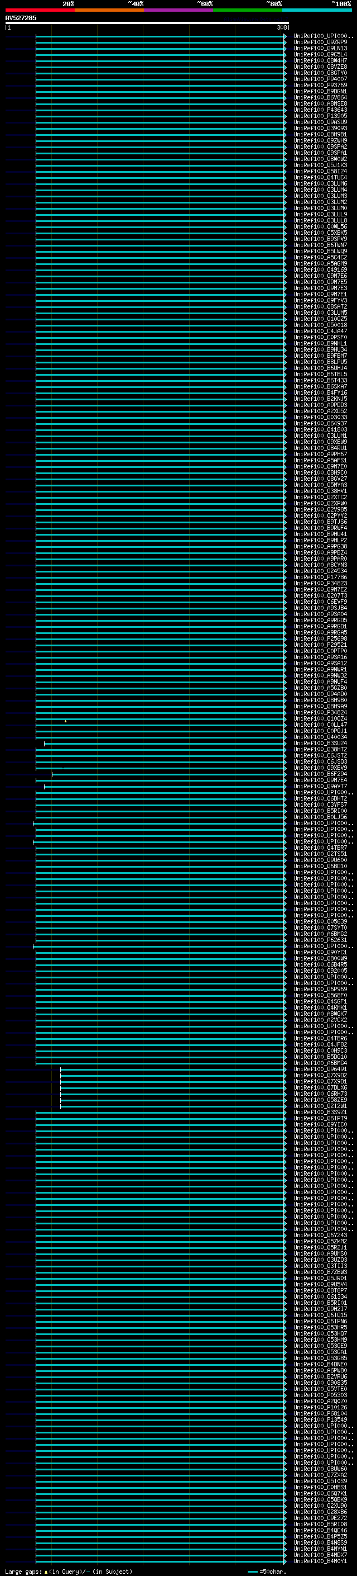
Task: Select the UniRef100_Q9U5V4 label
Action: coord(320,1284)
